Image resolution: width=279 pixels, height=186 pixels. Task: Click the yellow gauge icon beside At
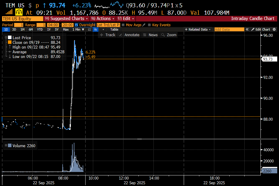point(19,12)
